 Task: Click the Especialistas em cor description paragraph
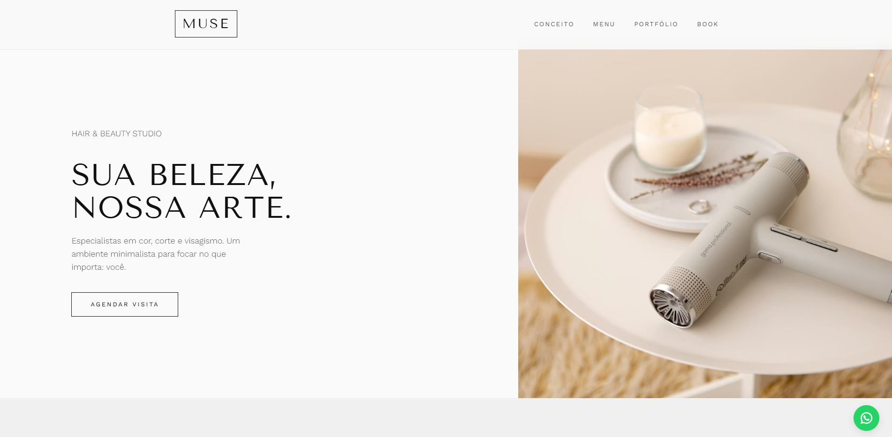coord(156,254)
